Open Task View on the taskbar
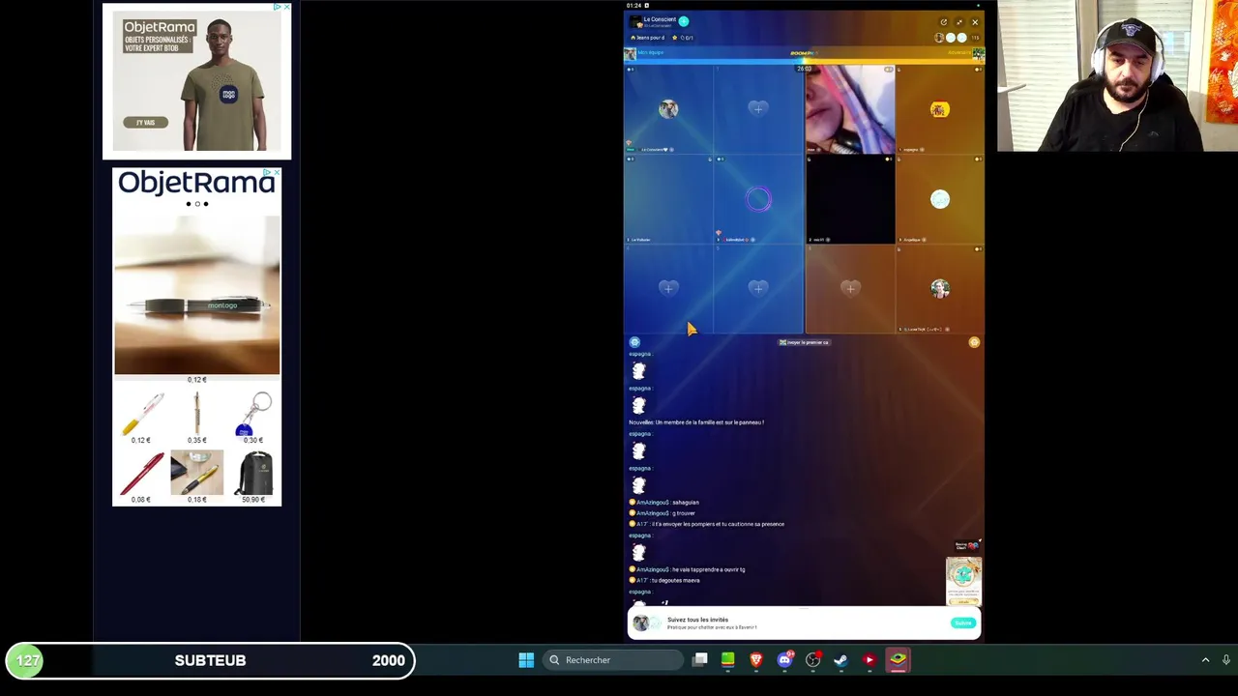The width and height of the screenshot is (1238, 696). tap(700, 660)
